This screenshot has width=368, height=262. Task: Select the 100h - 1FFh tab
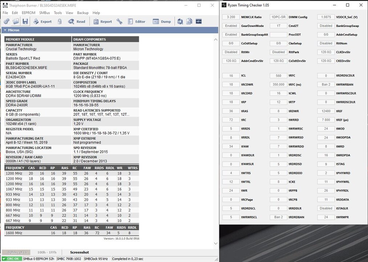click(47, 252)
